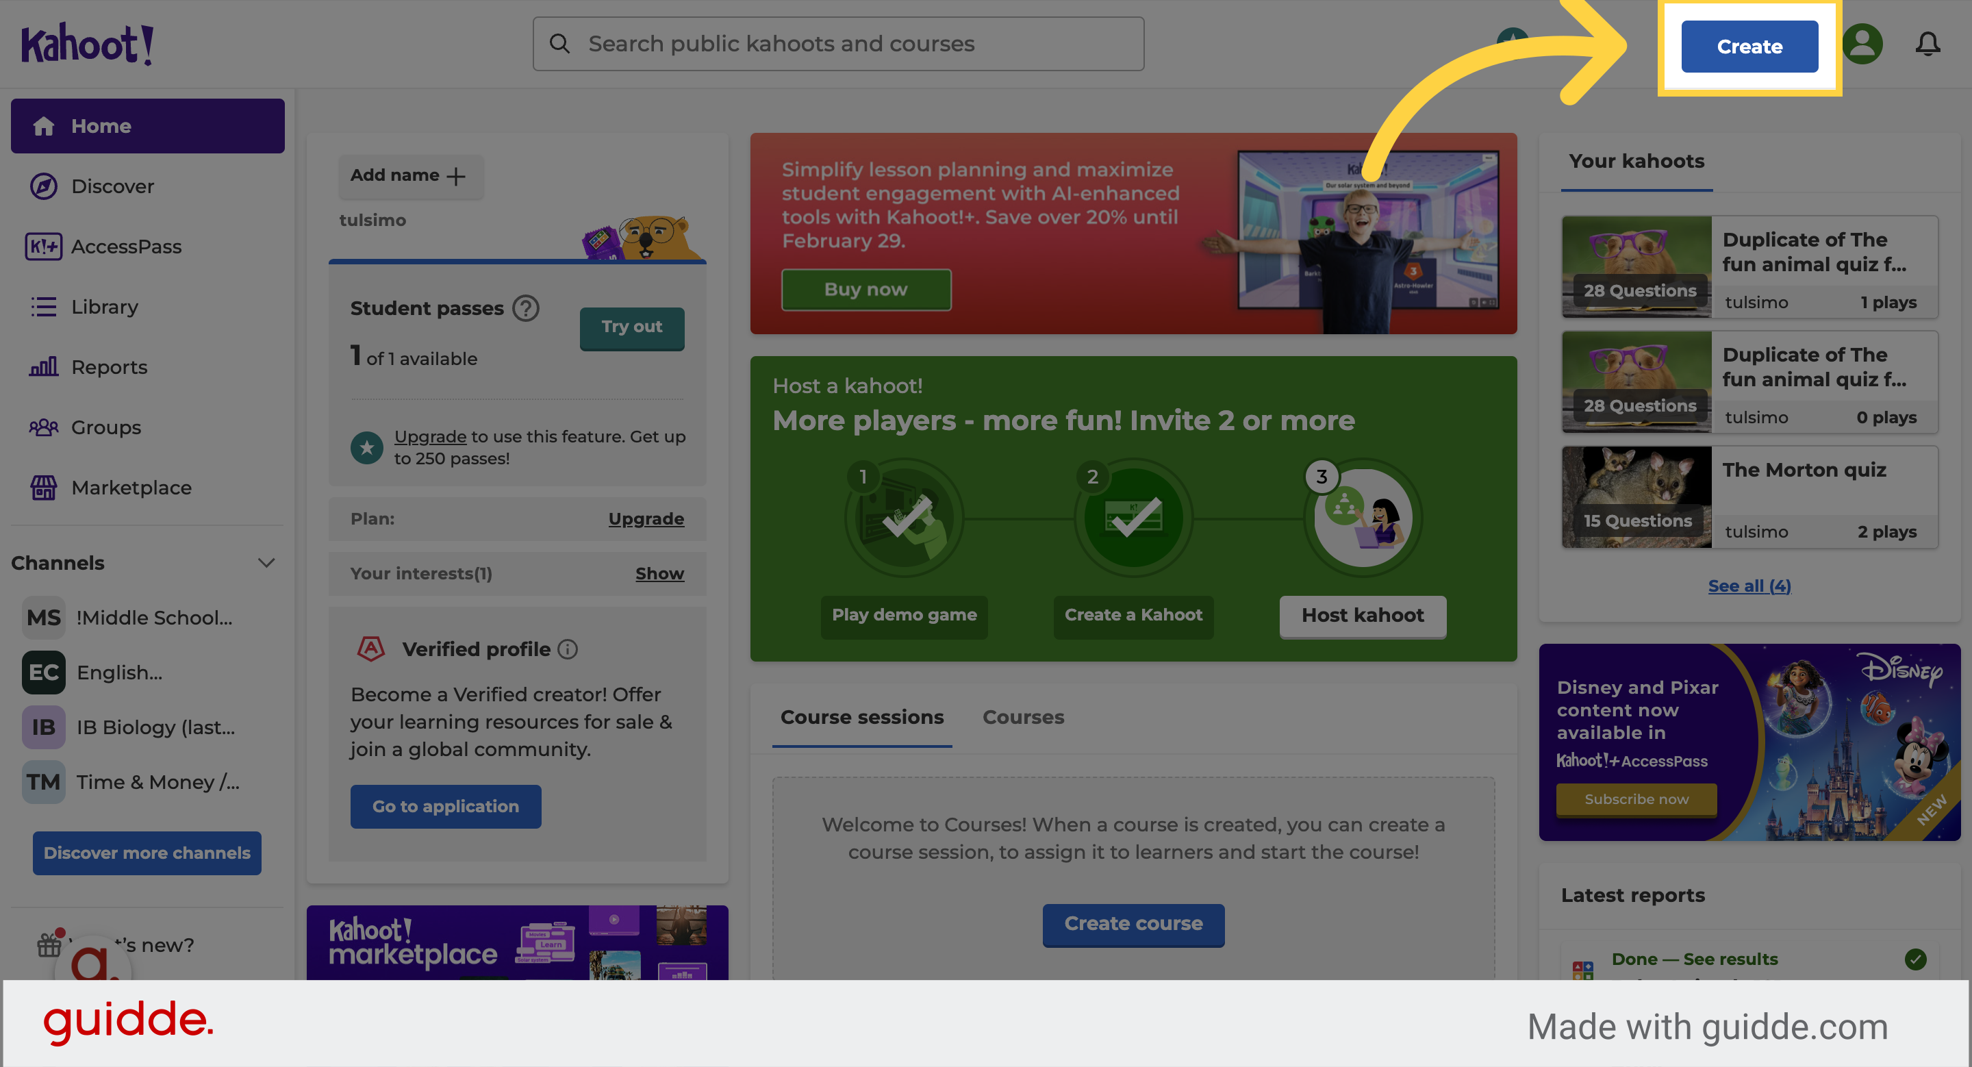
Task: Expand Student passes help info
Action: pyautogui.click(x=525, y=308)
